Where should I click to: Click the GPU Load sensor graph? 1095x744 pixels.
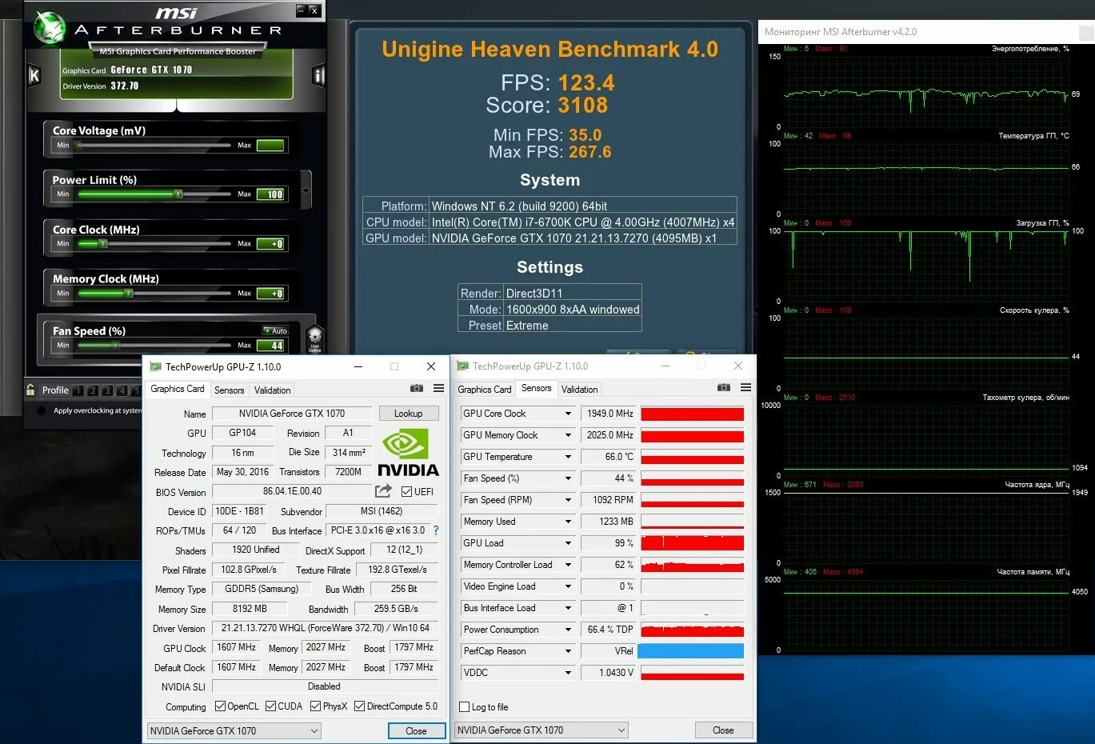click(693, 543)
